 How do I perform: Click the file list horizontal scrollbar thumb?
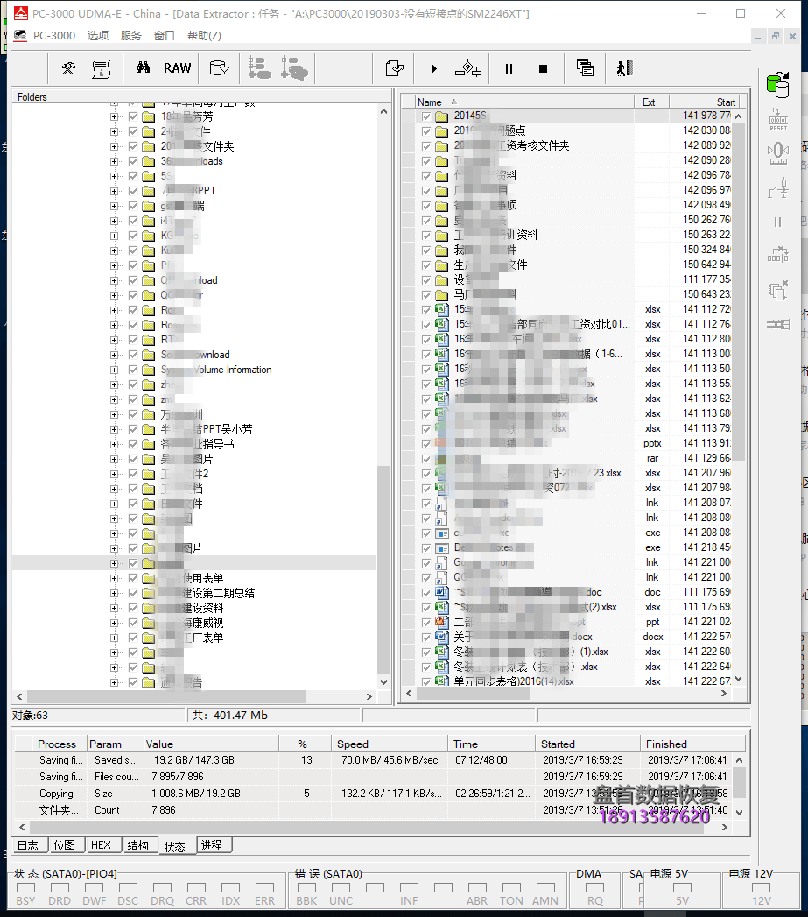click(x=473, y=694)
